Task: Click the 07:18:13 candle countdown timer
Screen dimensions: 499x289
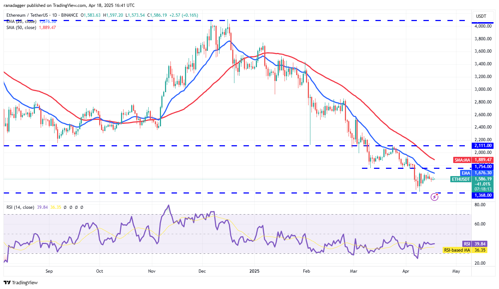Action: [482, 190]
